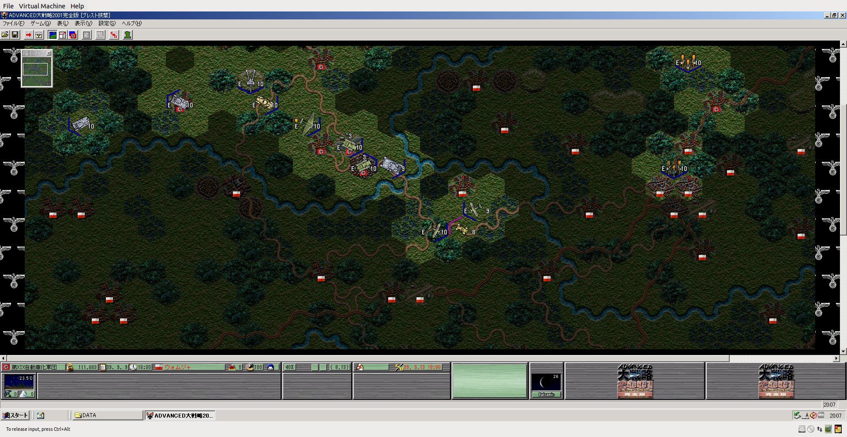Image resolution: width=847 pixels, height=437 pixels.
Task: Toggle the terrain map view toolbar icon
Action: tap(52, 35)
